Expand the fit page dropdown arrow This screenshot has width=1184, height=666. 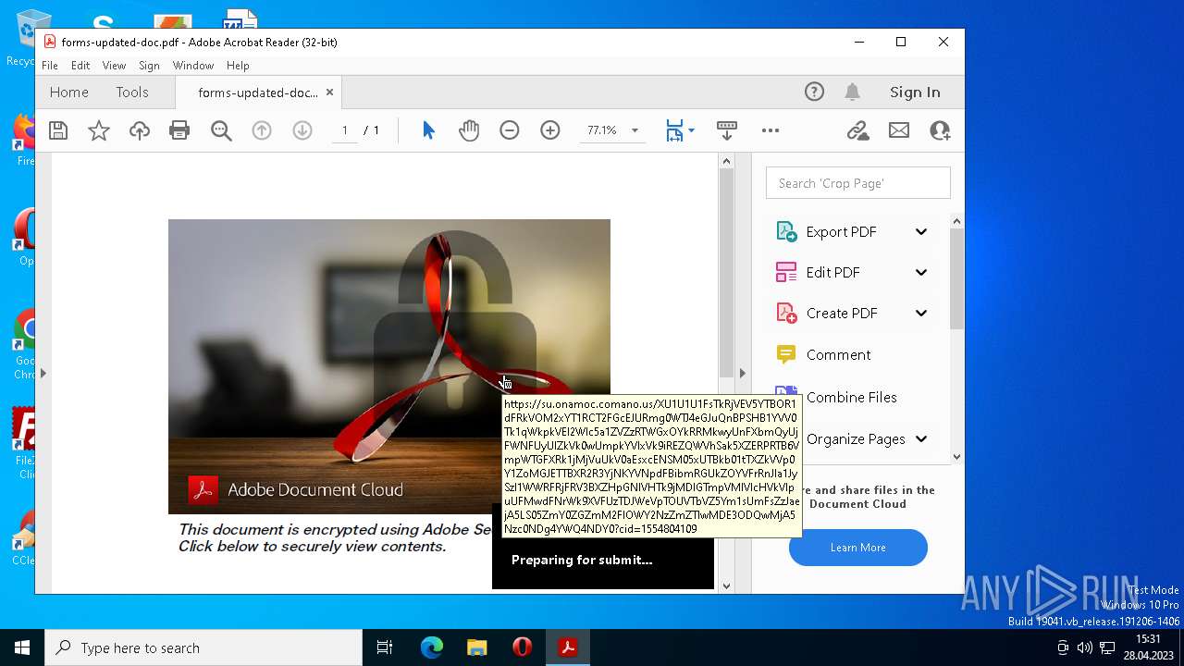point(691,130)
